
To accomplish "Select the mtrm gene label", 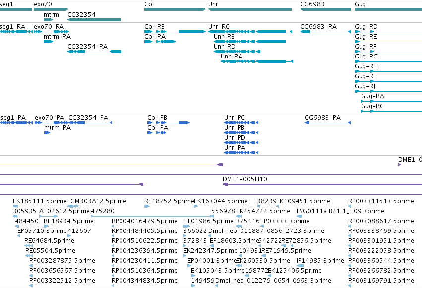I will [51, 14].
